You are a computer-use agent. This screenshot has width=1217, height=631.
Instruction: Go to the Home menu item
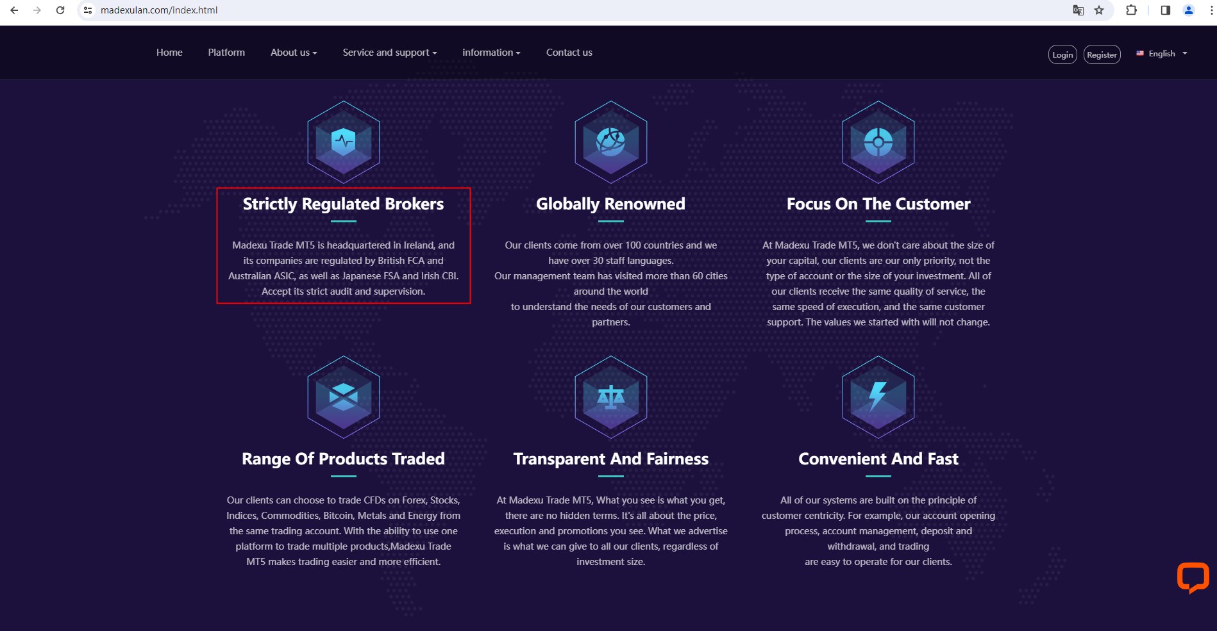tap(169, 53)
